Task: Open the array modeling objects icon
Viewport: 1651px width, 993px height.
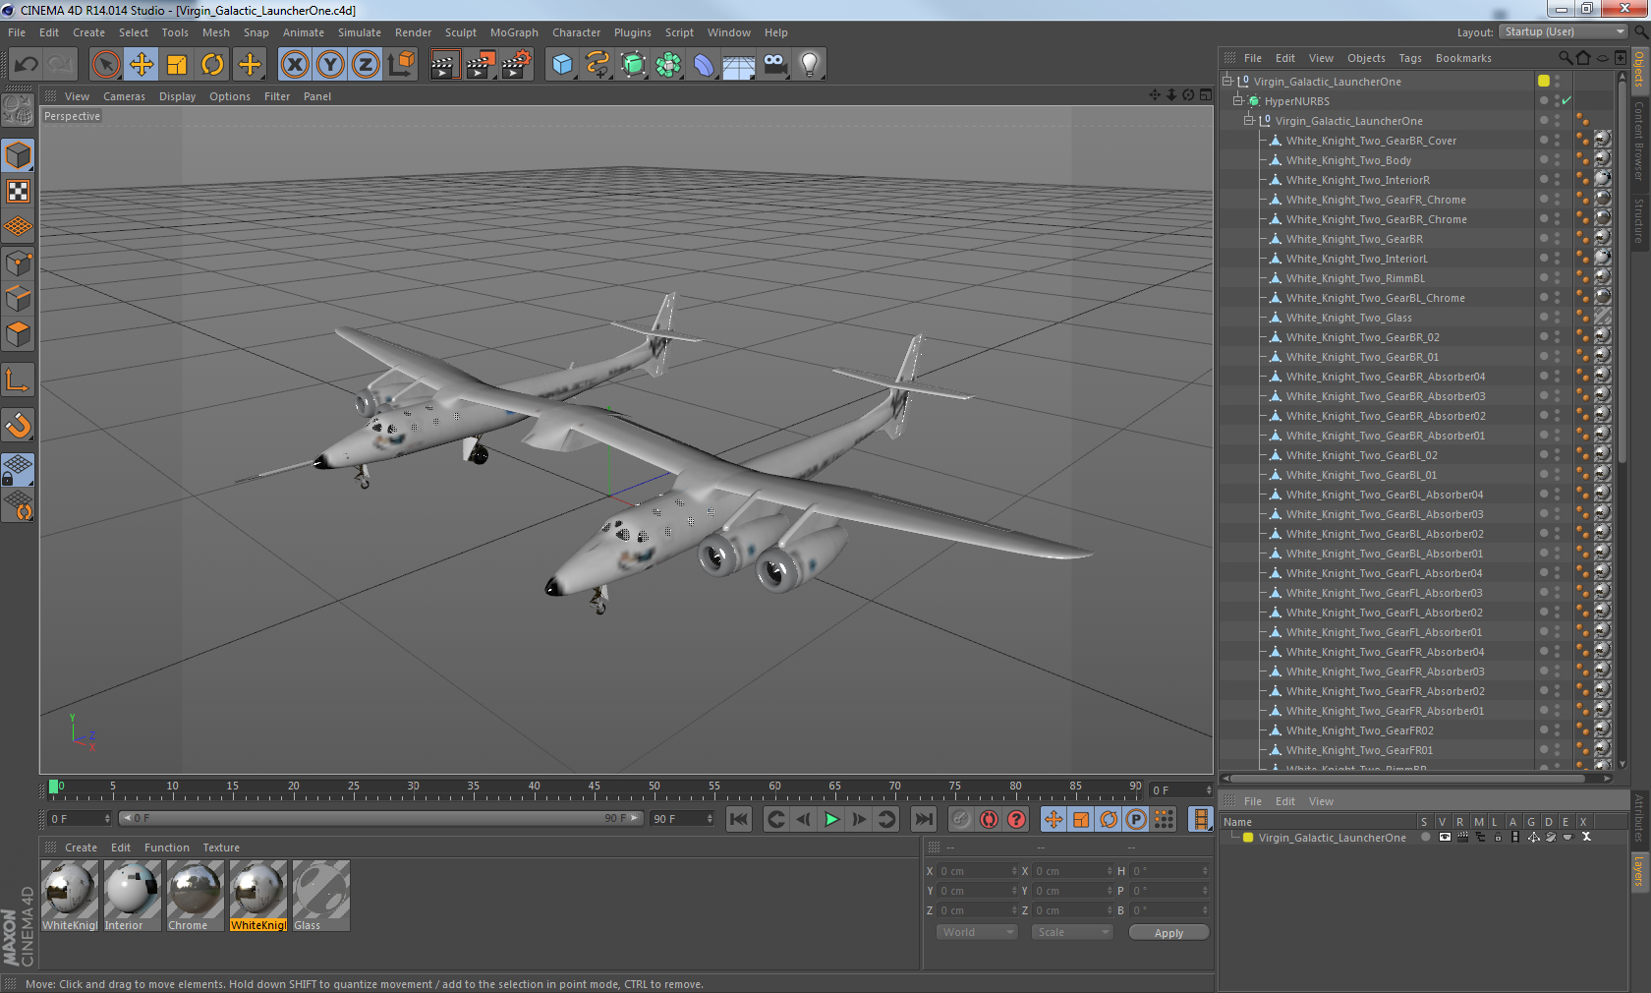Action: click(668, 65)
